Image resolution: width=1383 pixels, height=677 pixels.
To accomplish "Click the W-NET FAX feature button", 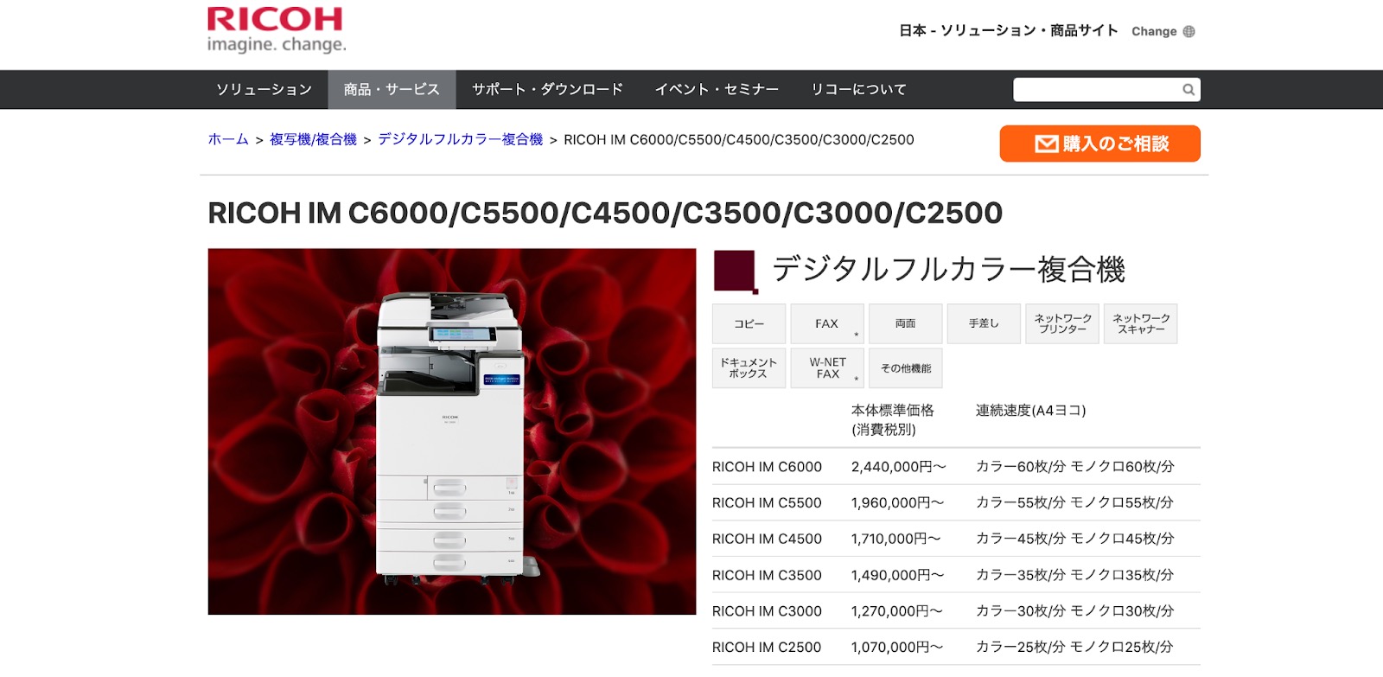I will coord(827,368).
